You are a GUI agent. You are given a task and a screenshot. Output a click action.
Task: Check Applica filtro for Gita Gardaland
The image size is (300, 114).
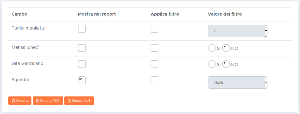(x=154, y=64)
